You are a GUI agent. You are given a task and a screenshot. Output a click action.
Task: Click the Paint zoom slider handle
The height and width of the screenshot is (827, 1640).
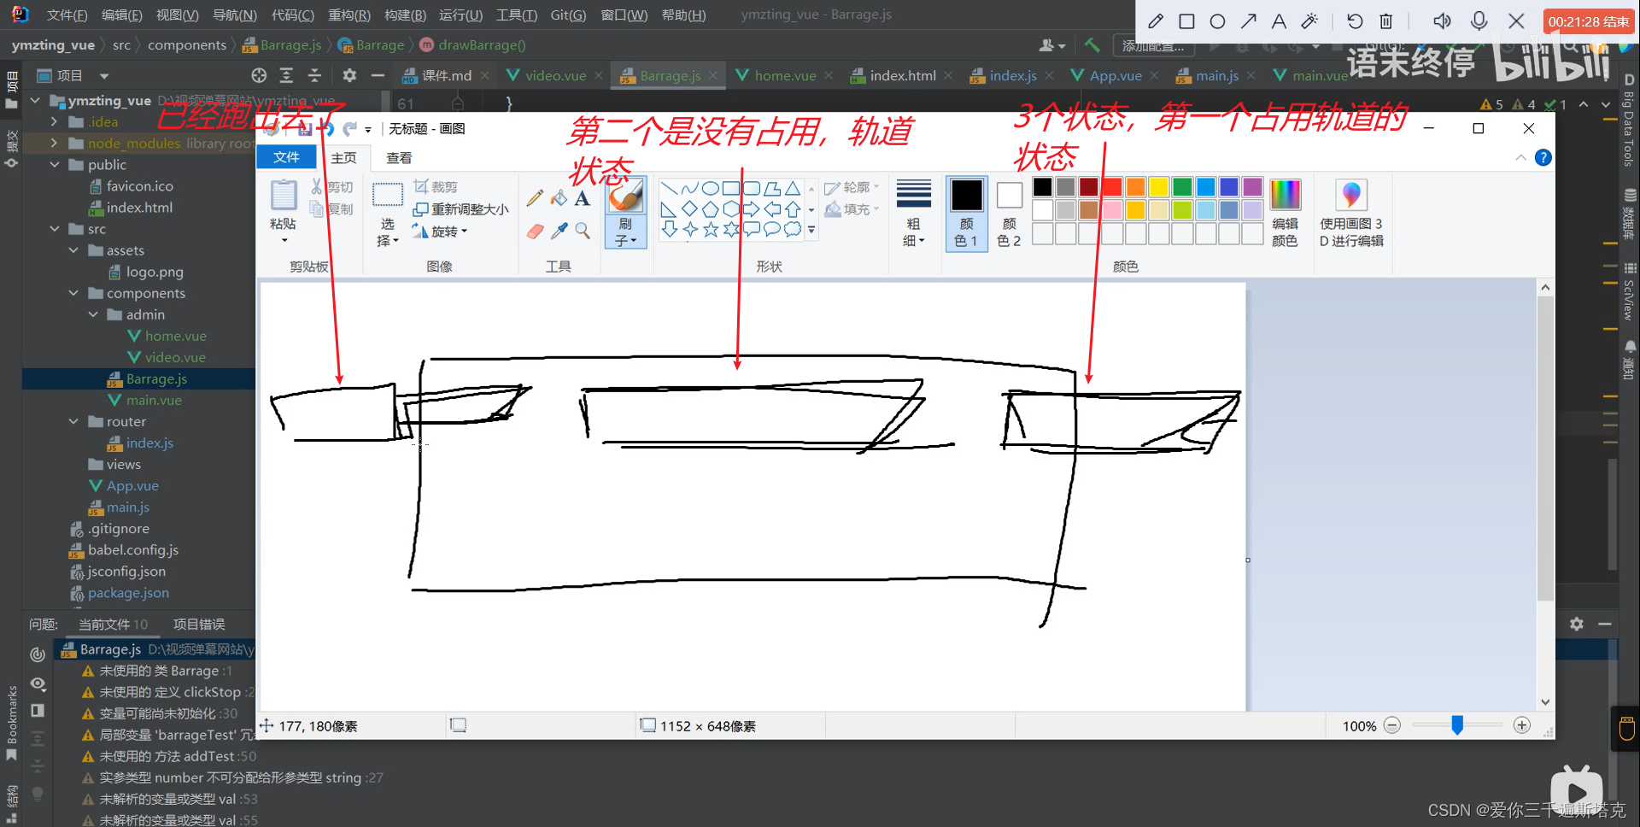[1457, 725]
